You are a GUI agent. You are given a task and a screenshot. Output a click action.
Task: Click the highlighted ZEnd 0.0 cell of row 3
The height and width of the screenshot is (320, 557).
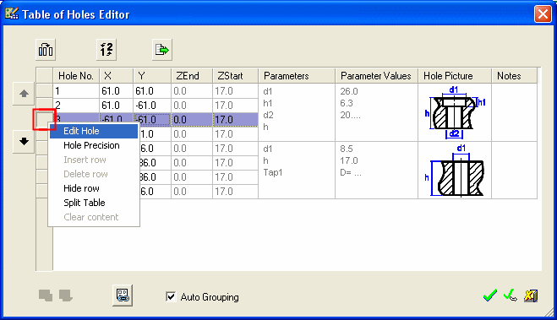pyautogui.click(x=192, y=120)
